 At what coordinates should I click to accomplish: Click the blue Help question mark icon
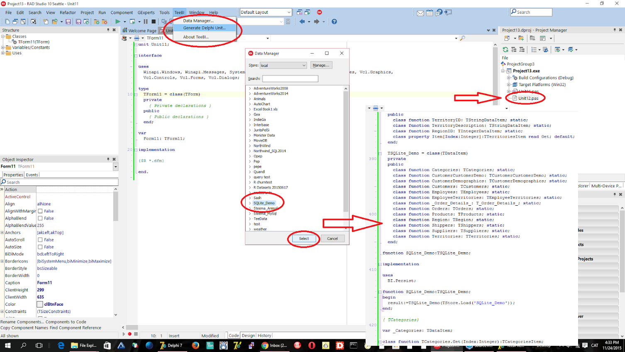(334, 22)
